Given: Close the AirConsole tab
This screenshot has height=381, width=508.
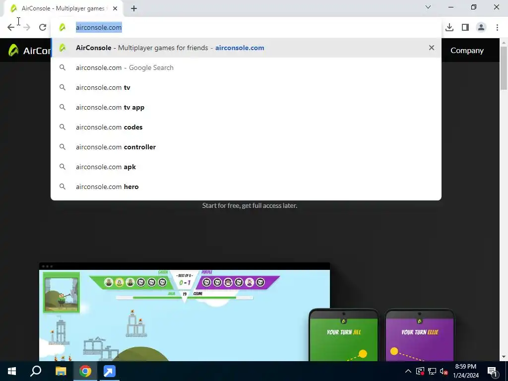Looking at the screenshot, I should point(115,8).
